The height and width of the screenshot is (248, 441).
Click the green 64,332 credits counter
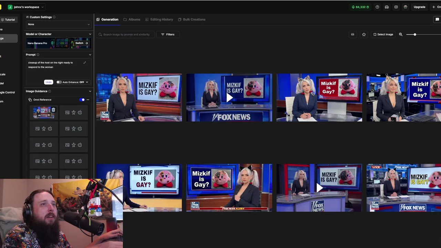360,7
